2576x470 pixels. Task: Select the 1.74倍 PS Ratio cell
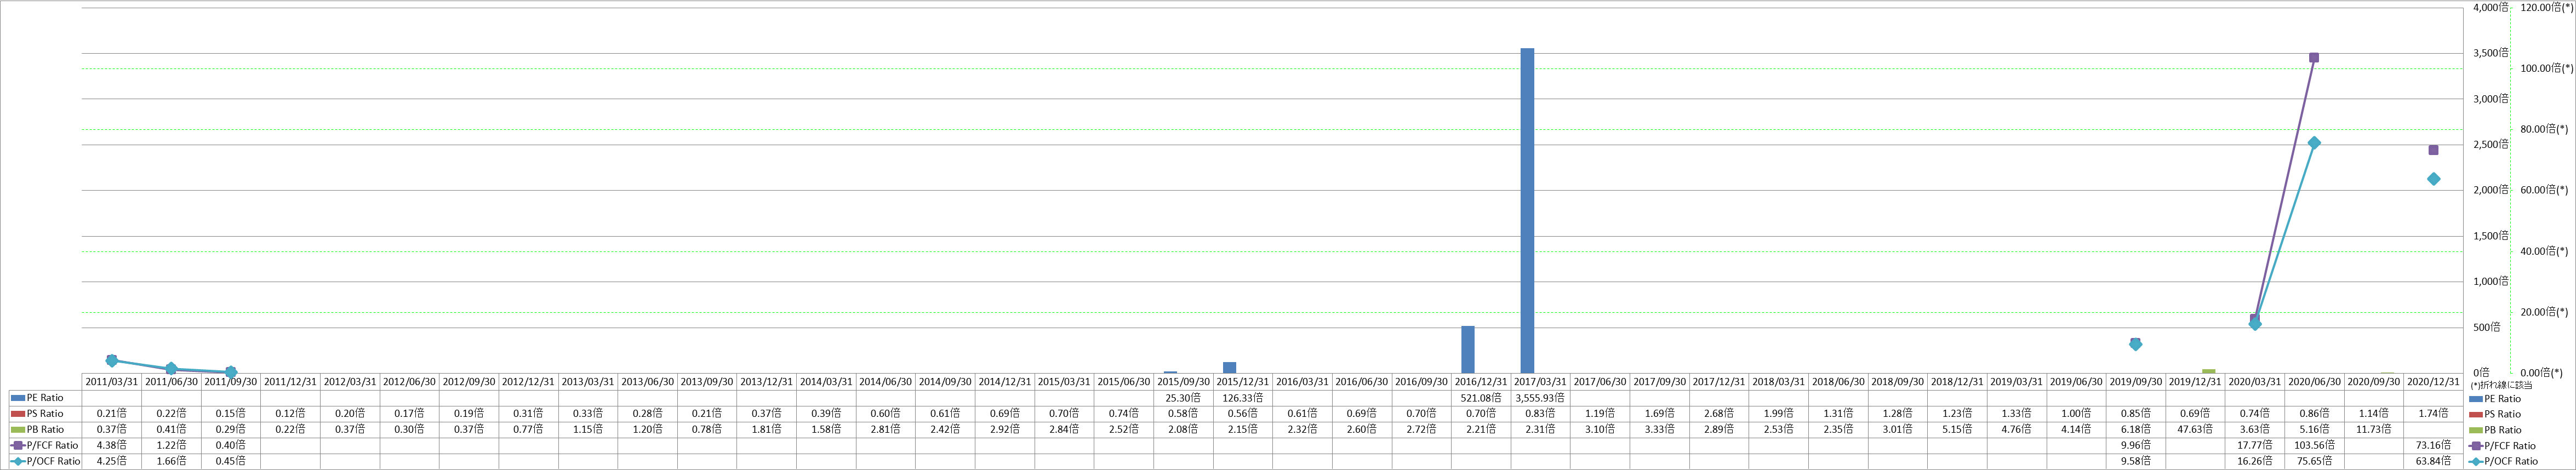pos(2433,414)
